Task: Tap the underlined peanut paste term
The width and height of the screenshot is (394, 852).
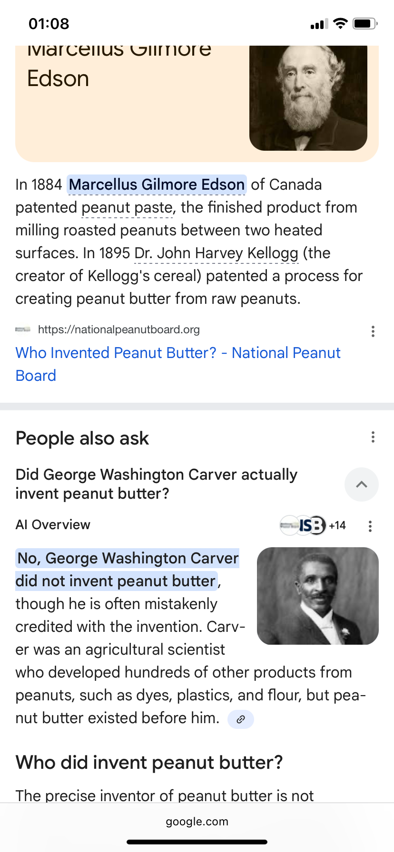Action: pos(127,208)
